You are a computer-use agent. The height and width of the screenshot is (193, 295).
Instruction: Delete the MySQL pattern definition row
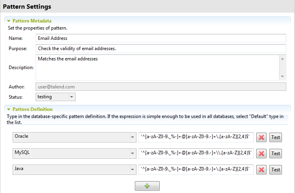tap(261, 154)
